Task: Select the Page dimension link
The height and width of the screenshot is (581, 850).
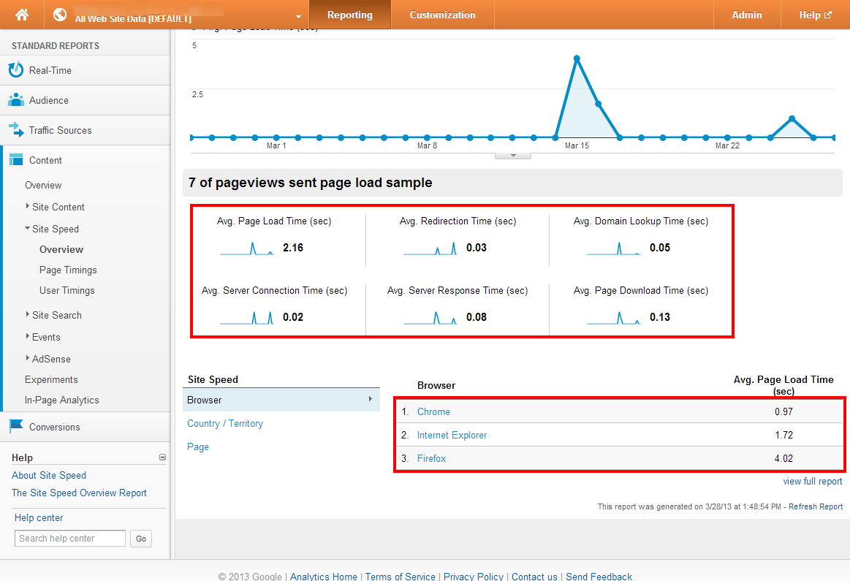Action: [x=198, y=447]
